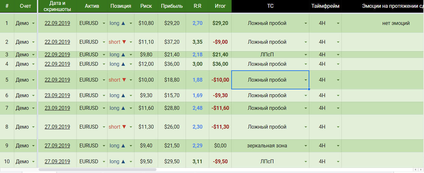Viewport: 424px width, 173px height.
Task: Follow the 23.09.2019 link in row 7
Action: 57,108
